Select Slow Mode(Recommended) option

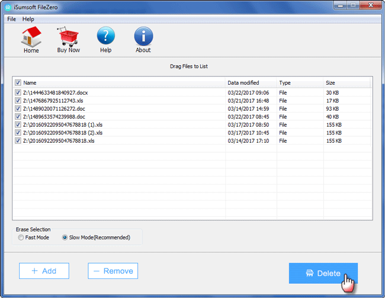pyautogui.click(x=65, y=238)
